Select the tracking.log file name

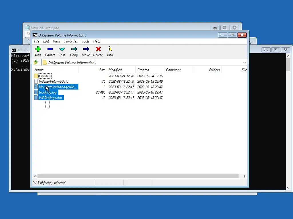48,92
